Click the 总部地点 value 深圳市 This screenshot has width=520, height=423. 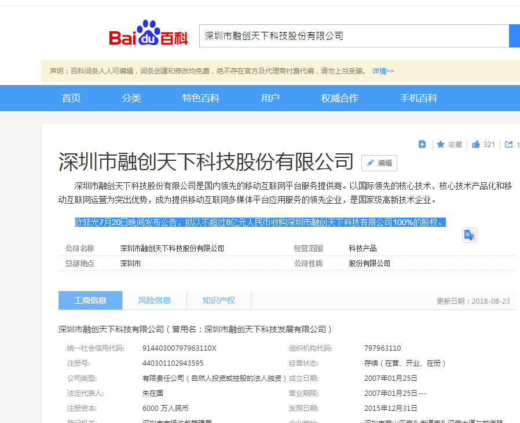(130, 263)
